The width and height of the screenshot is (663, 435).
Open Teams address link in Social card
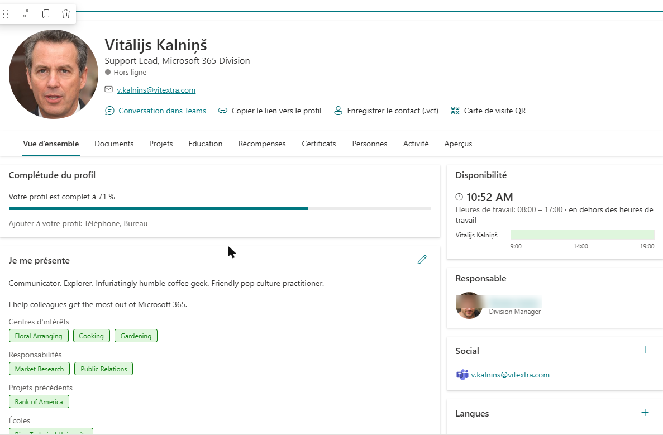[x=510, y=375]
